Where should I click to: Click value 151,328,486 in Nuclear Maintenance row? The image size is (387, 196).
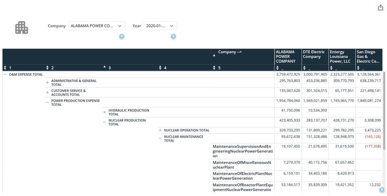tap(317, 136)
